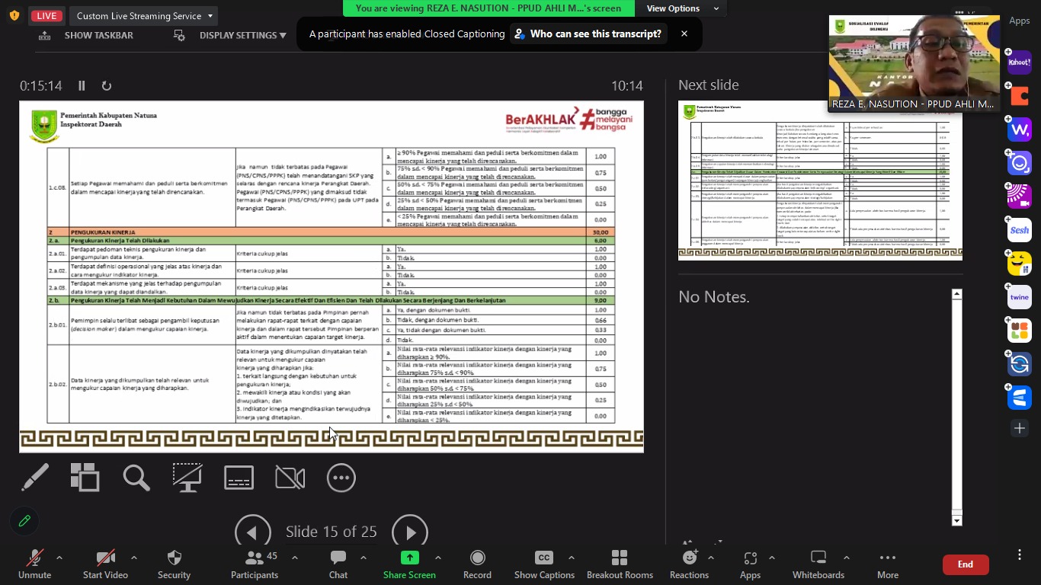The width and height of the screenshot is (1041, 585).
Task: Go to the previous slide
Action: tap(252, 532)
